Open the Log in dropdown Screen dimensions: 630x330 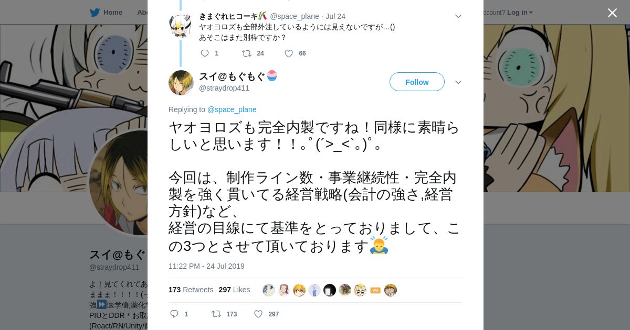click(520, 12)
